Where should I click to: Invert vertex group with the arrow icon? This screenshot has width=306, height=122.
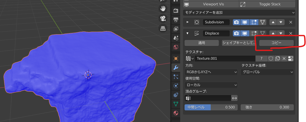[234, 98]
